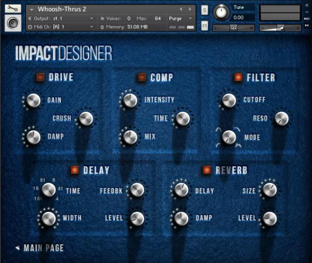Turn off the DELAY effect
Viewport: 312px width, 263px height.
(x=74, y=170)
